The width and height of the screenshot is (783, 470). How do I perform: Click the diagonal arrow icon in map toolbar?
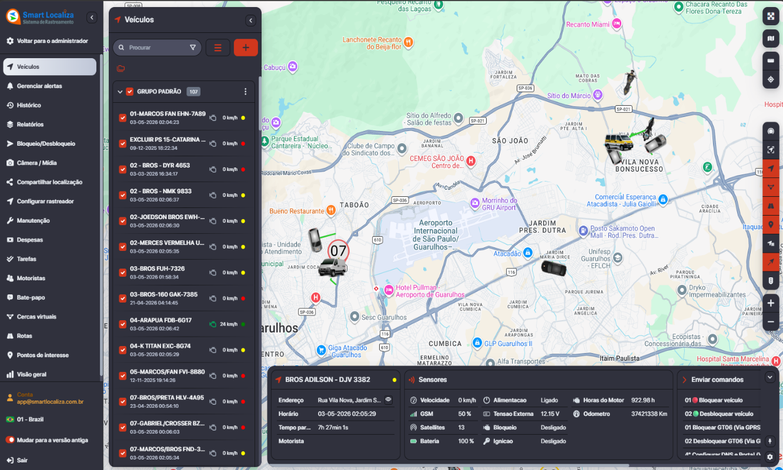pos(771,262)
